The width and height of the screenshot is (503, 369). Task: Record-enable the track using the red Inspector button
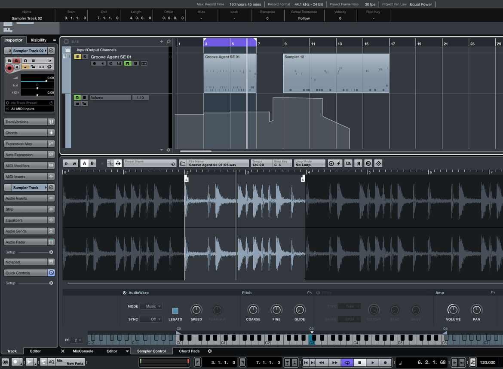(9, 67)
